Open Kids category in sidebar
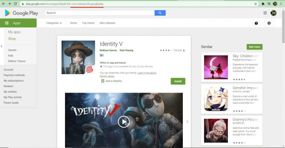Screen dimensions: 285x148 tap(11, 55)
